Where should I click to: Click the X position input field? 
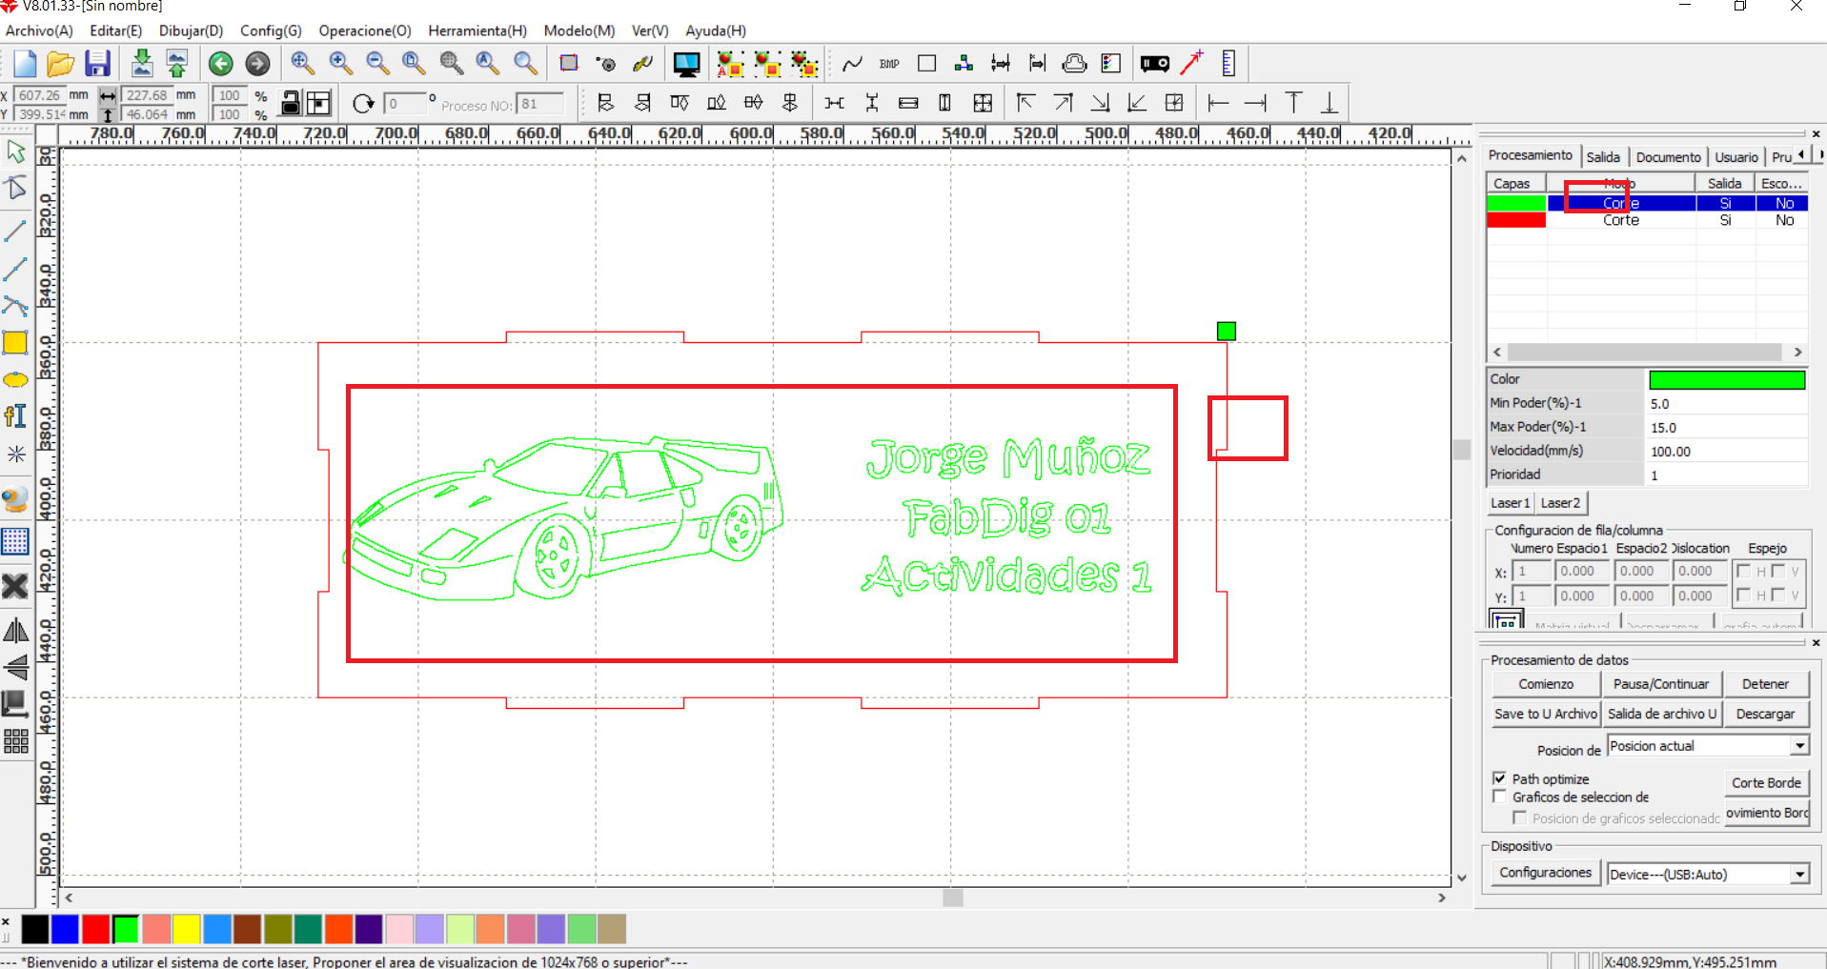39,95
